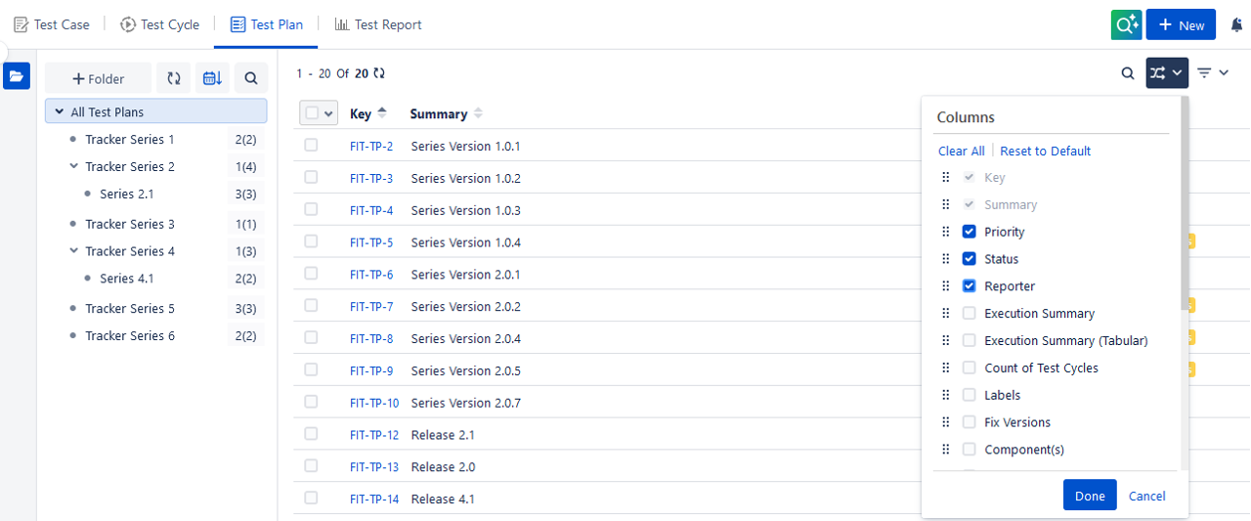This screenshot has height=521, width=1251.
Task: Uncheck the Priority column checkbox
Action: click(x=970, y=232)
